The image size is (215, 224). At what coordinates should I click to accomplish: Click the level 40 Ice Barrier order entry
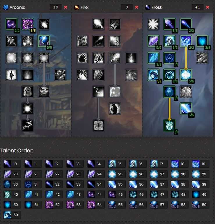coord(12,194)
